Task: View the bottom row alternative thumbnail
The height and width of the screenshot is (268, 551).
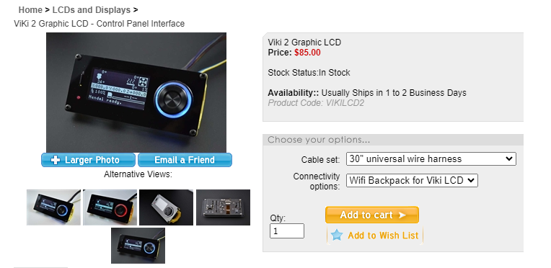Action: 138,246
